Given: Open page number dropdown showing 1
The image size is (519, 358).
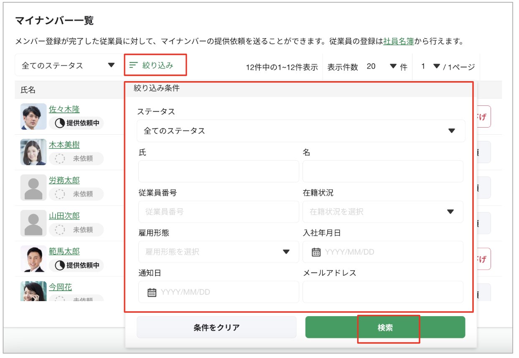Looking at the screenshot, I should [430, 66].
